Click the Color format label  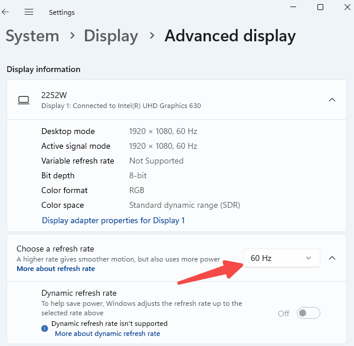[x=64, y=190]
